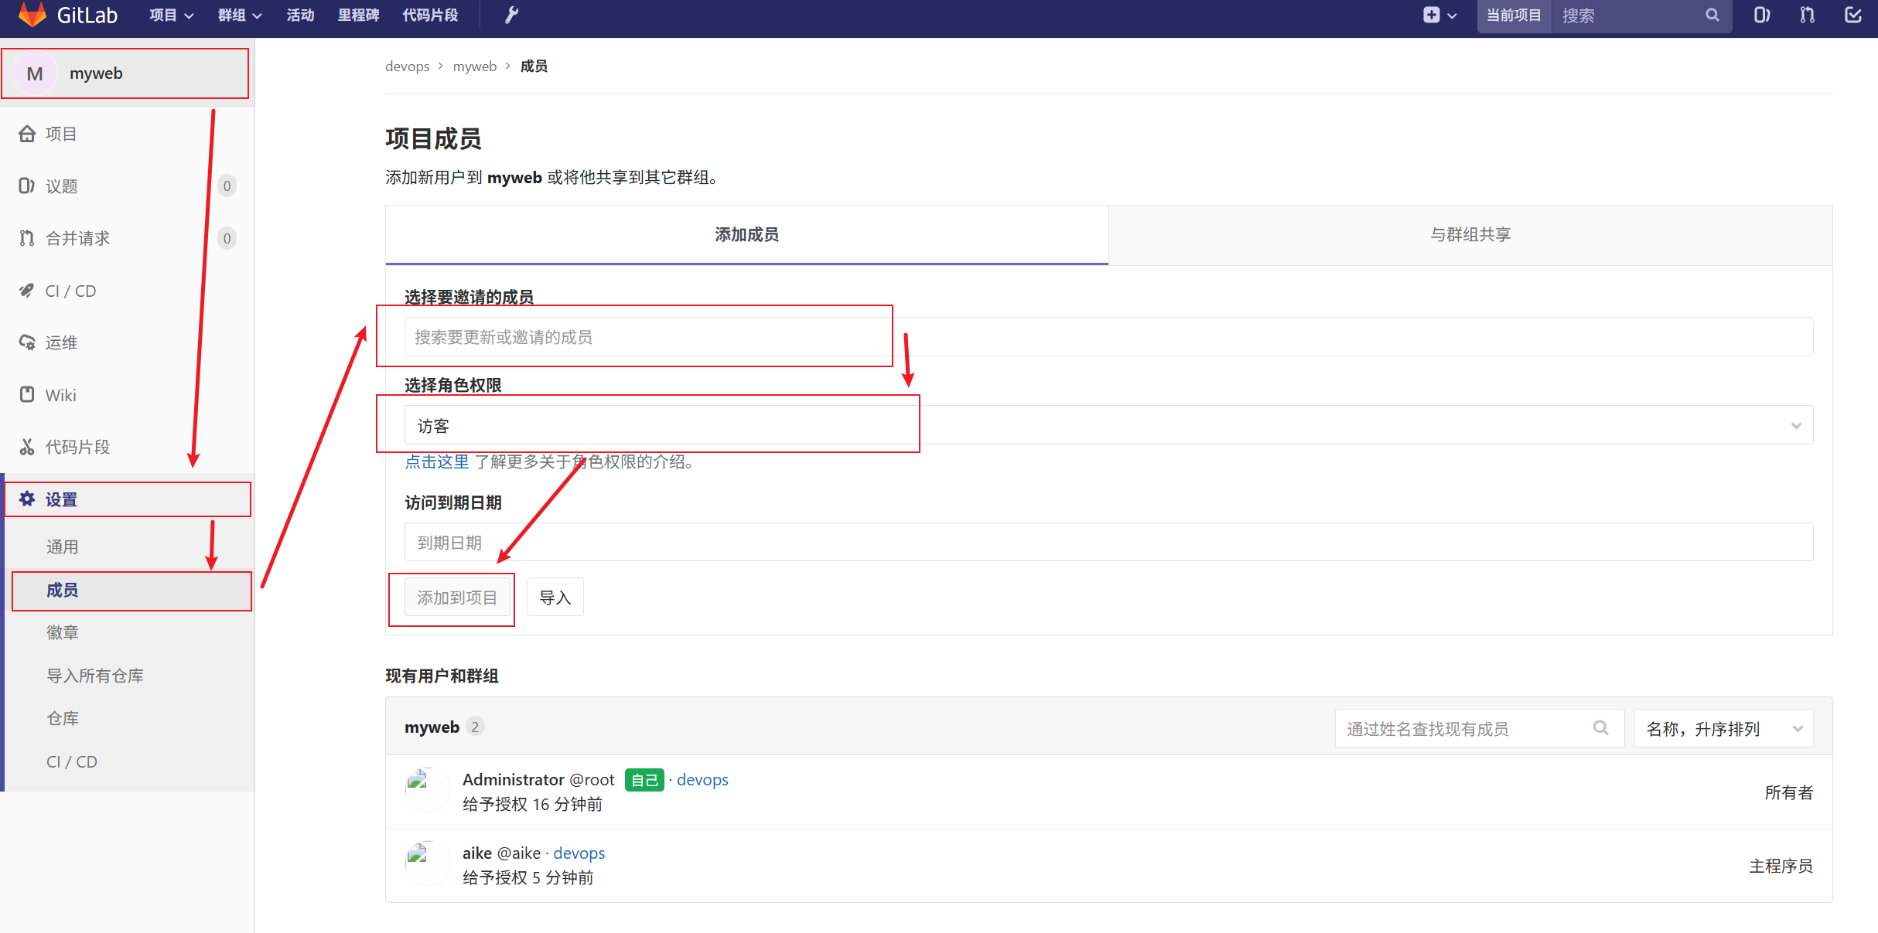The height and width of the screenshot is (933, 1878).
Task: Open merge requests icon in top bar
Action: [x=1807, y=15]
